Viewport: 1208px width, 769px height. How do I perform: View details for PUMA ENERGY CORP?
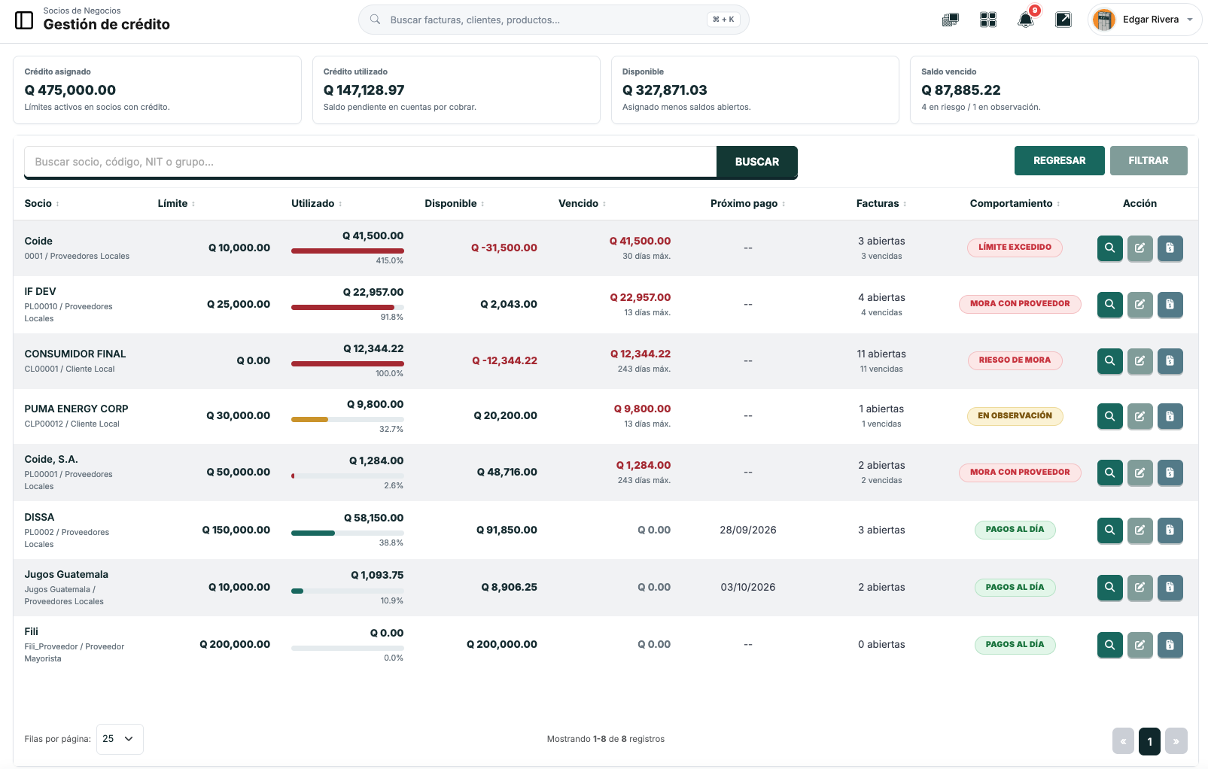[x=1110, y=416]
